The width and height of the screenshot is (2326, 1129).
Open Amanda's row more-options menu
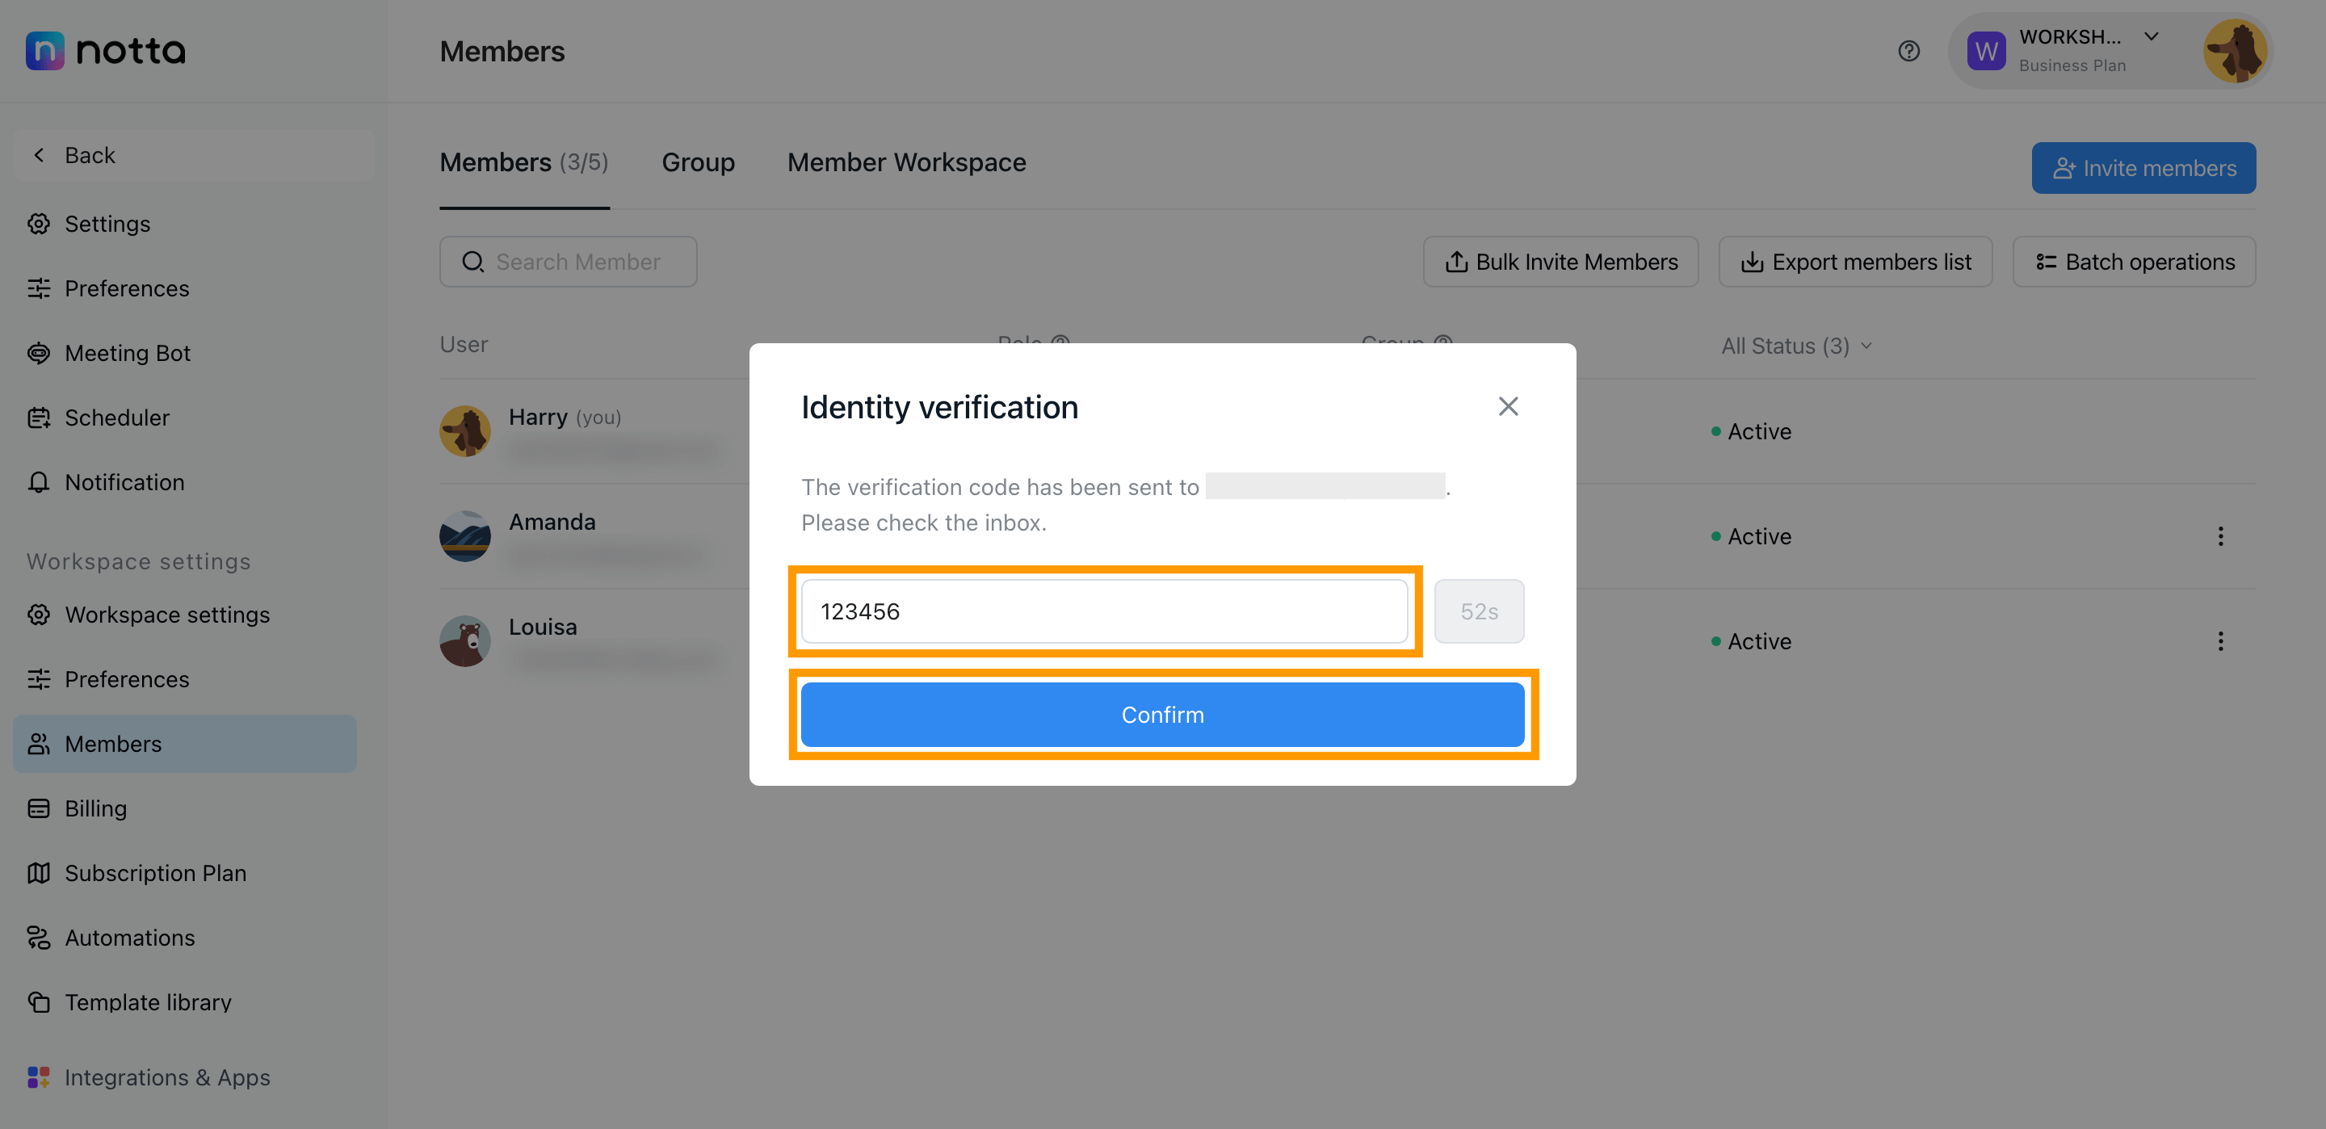click(x=2220, y=536)
